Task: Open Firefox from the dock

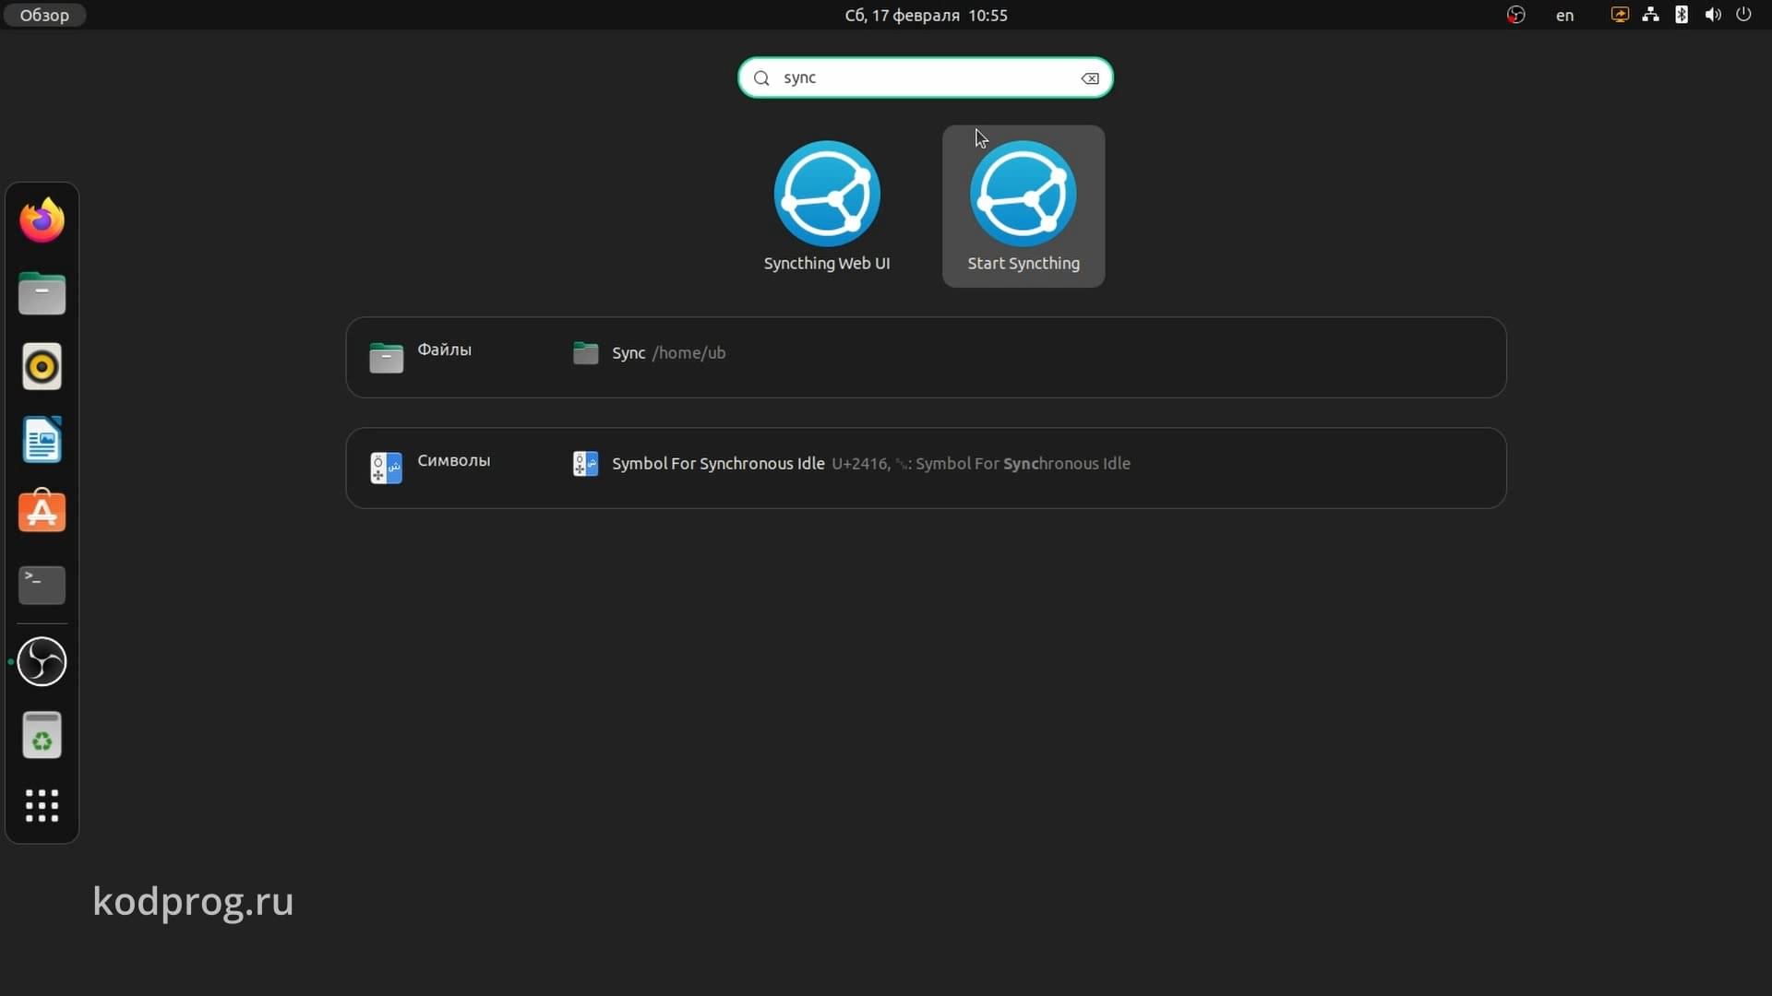Action: 42,220
